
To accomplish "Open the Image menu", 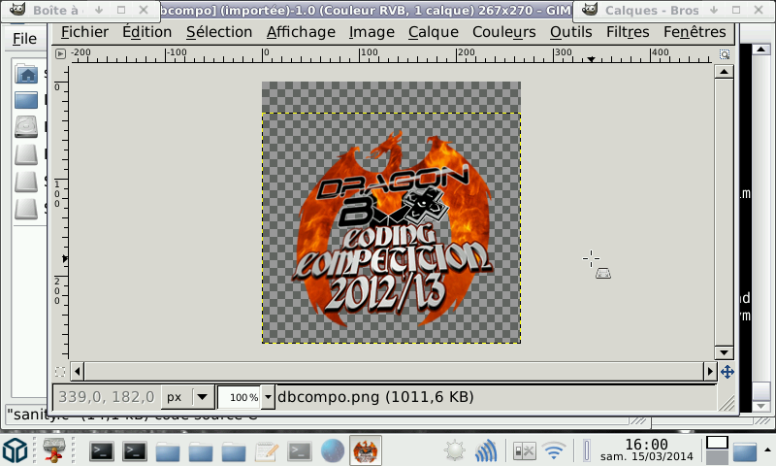I will tap(372, 32).
